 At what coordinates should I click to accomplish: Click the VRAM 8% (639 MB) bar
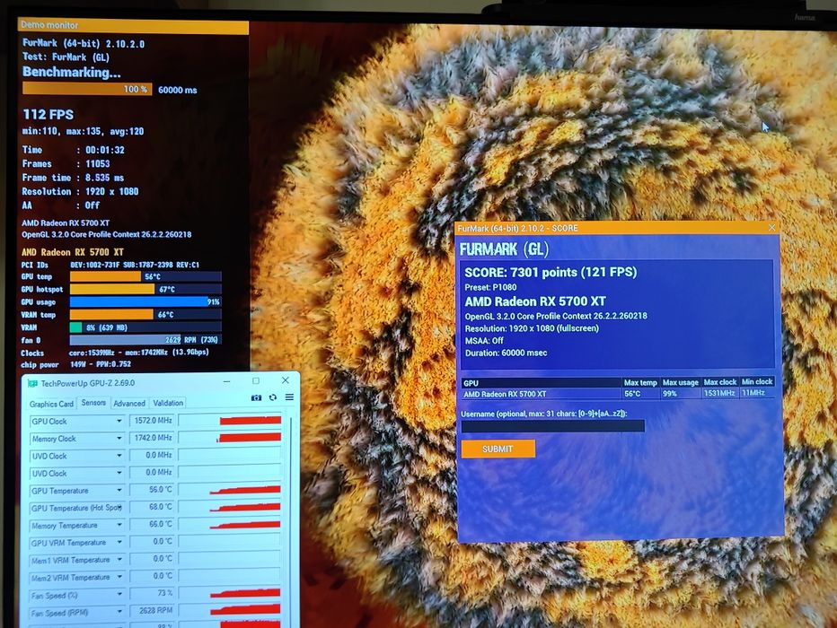coord(145,327)
